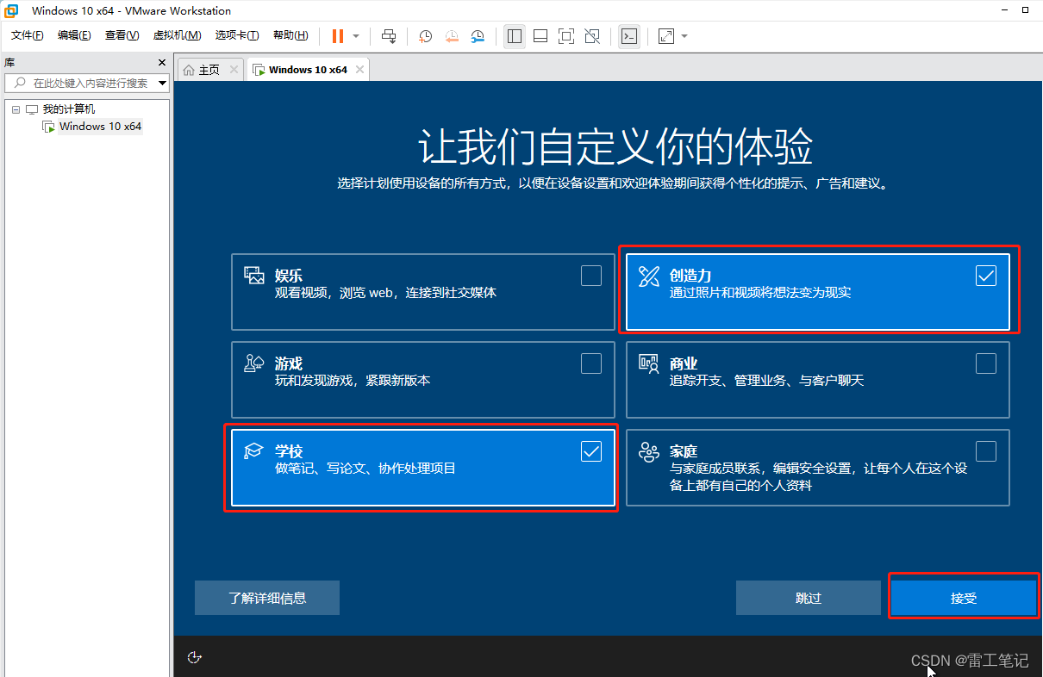The image size is (1043, 677).
Task: Toggle the library sidebar view icon
Action: click(x=515, y=36)
